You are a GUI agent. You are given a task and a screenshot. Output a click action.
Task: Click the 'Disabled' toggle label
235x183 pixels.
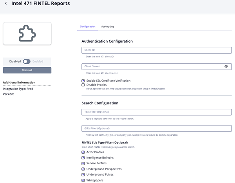click(x=15, y=61)
